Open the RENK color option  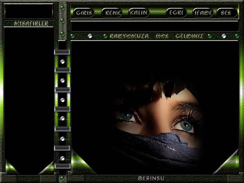pos(112,13)
